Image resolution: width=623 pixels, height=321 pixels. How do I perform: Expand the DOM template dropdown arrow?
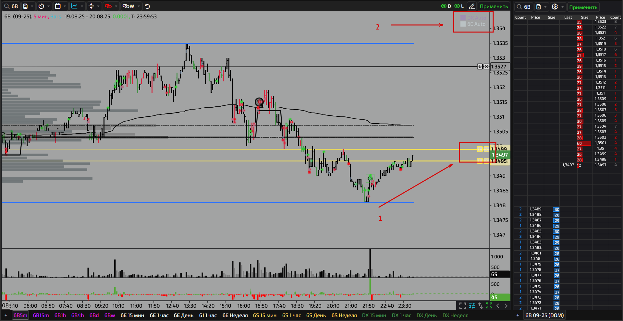pyautogui.click(x=545, y=7)
